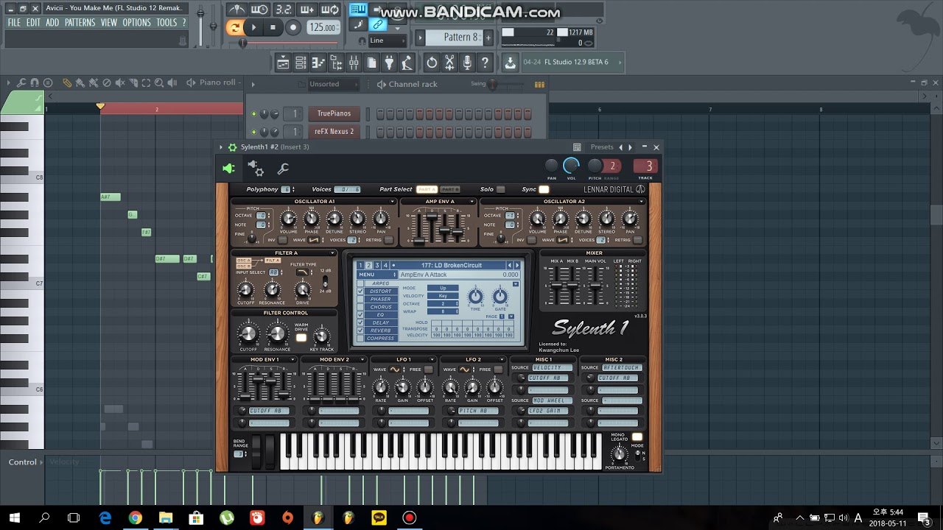Open piano roll wrench tools icon
The height and width of the screenshot is (530, 943).
21,83
